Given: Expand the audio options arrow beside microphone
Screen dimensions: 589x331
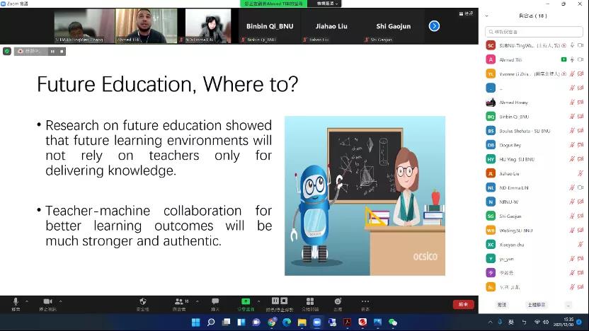Looking at the screenshot, I should [26, 300].
